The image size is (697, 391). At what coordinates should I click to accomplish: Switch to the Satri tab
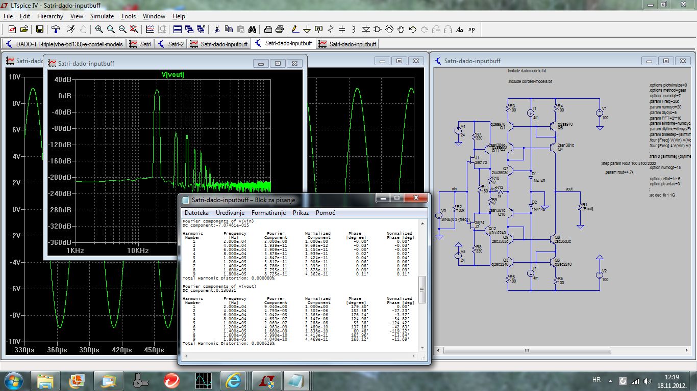coord(140,44)
